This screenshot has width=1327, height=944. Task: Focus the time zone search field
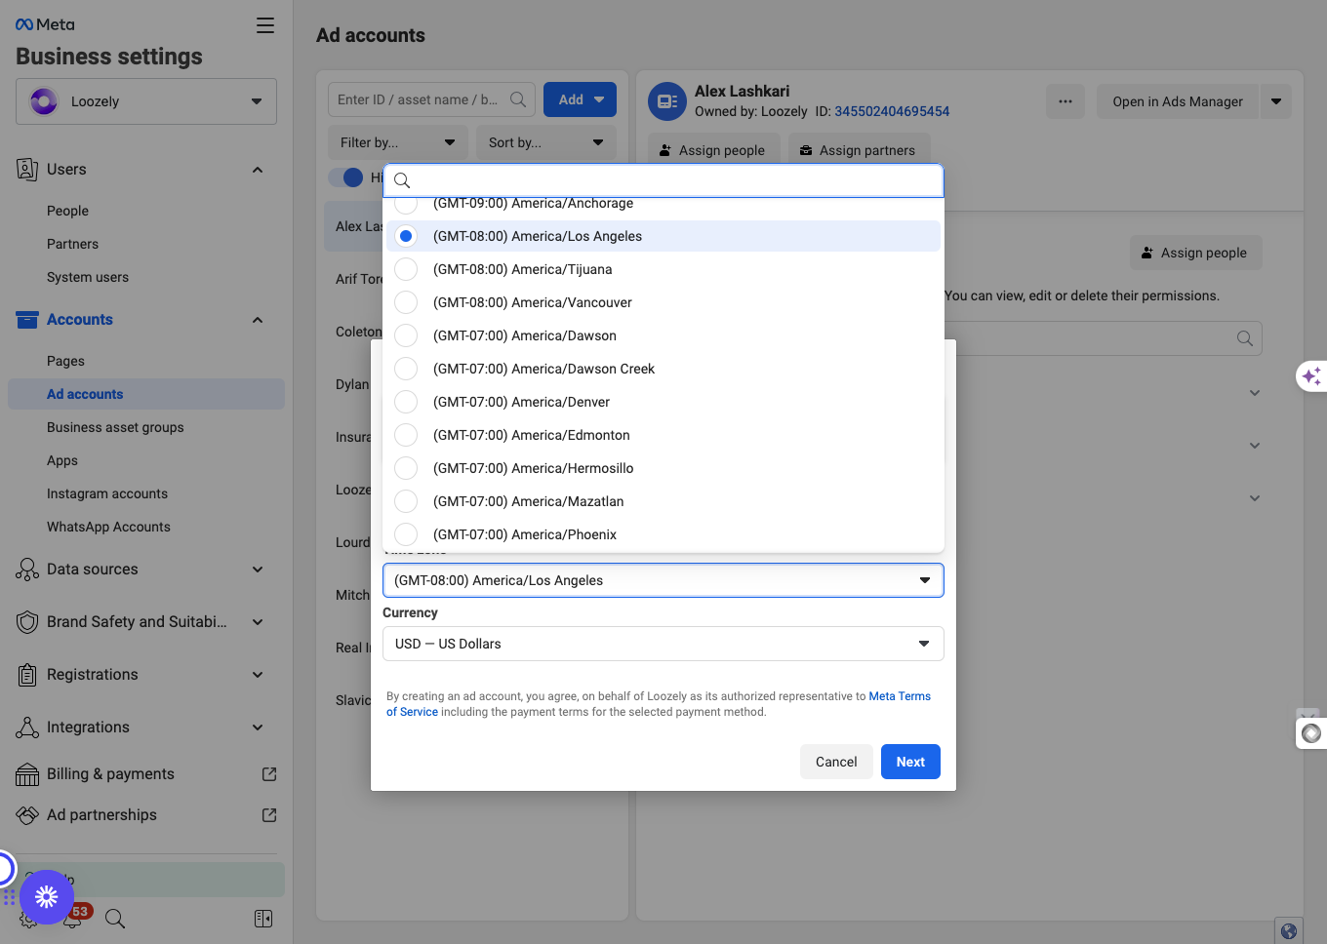(663, 180)
